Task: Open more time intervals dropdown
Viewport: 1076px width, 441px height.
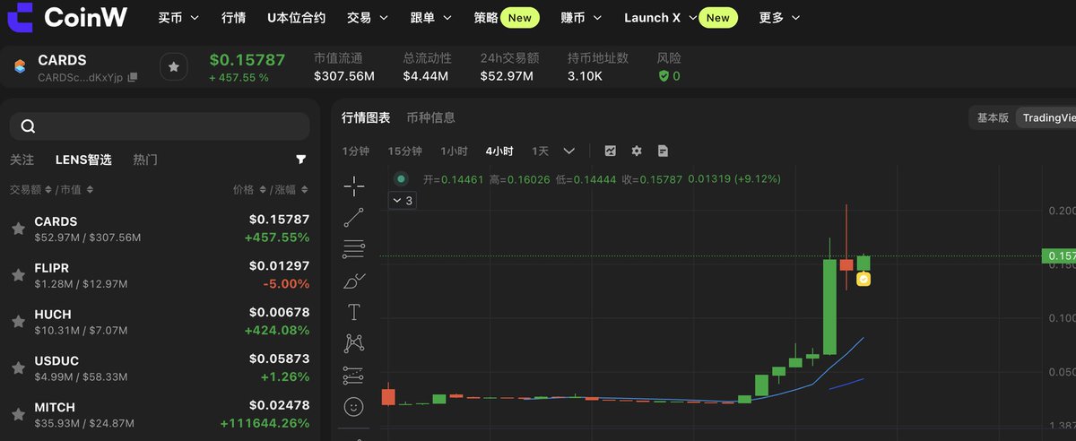Action: point(569,151)
